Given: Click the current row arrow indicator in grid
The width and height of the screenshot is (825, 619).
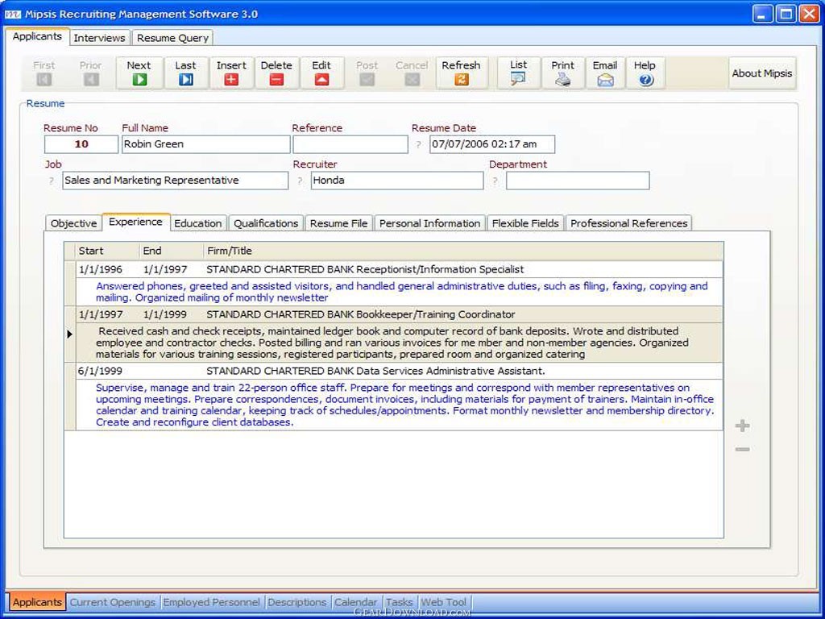Looking at the screenshot, I should [x=69, y=334].
